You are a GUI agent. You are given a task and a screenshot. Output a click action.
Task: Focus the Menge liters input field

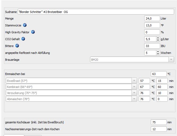pyautogui.click(x=152, y=18)
